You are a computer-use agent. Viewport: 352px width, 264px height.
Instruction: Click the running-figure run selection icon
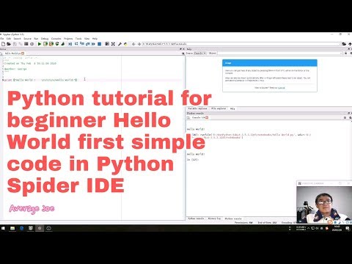point(63,44)
